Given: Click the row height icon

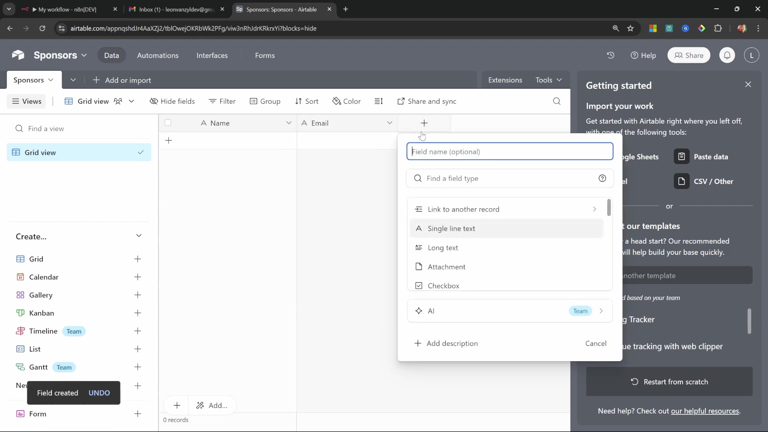Looking at the screenshot, I should click(x=378, y=101).
